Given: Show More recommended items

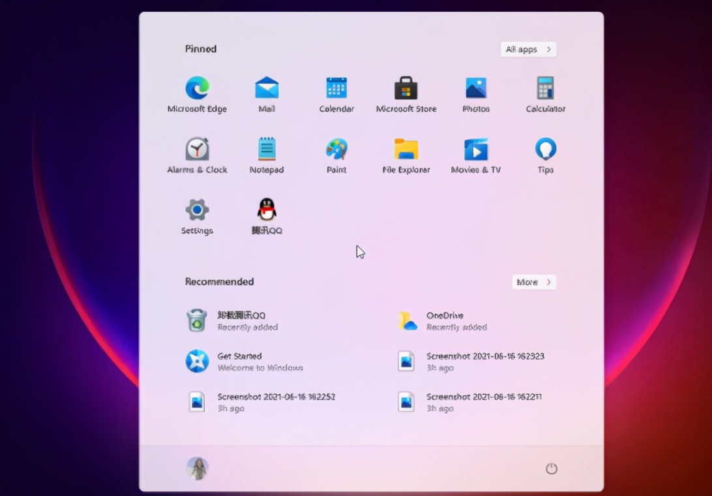Looking at the screenshot, I should pos(534,283).
